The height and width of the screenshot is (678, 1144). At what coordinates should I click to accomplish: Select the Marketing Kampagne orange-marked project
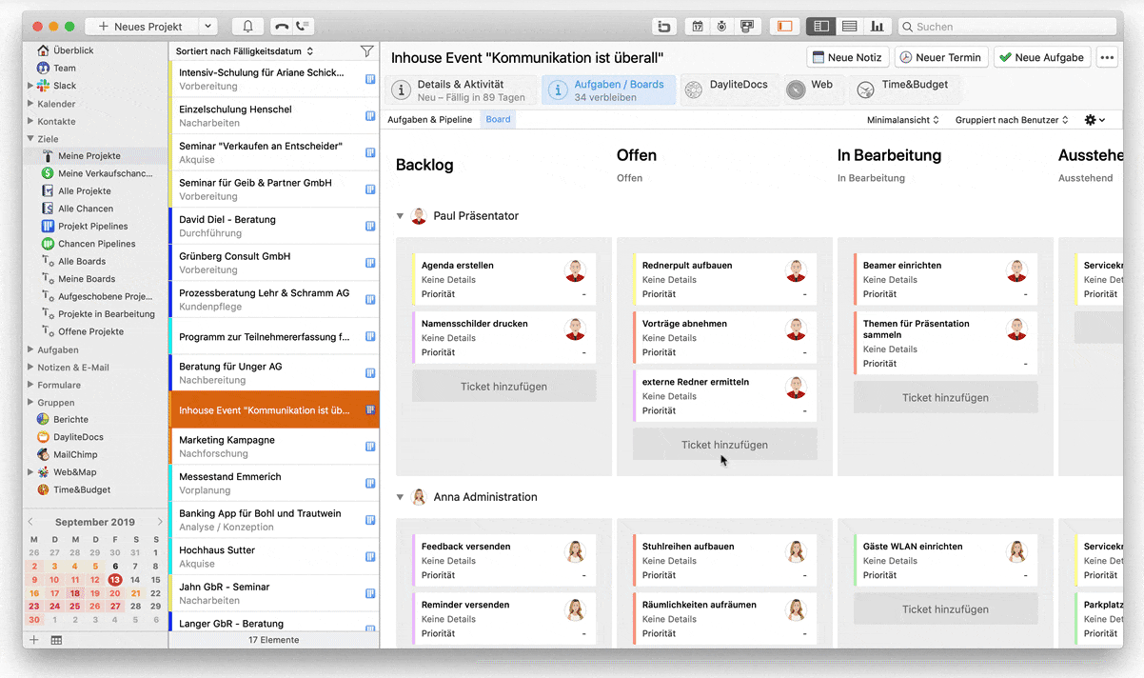[274, 447]
